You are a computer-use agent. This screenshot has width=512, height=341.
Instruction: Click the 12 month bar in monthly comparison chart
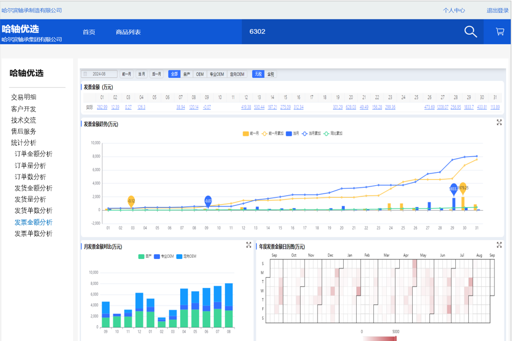click(x=139, y=310)
